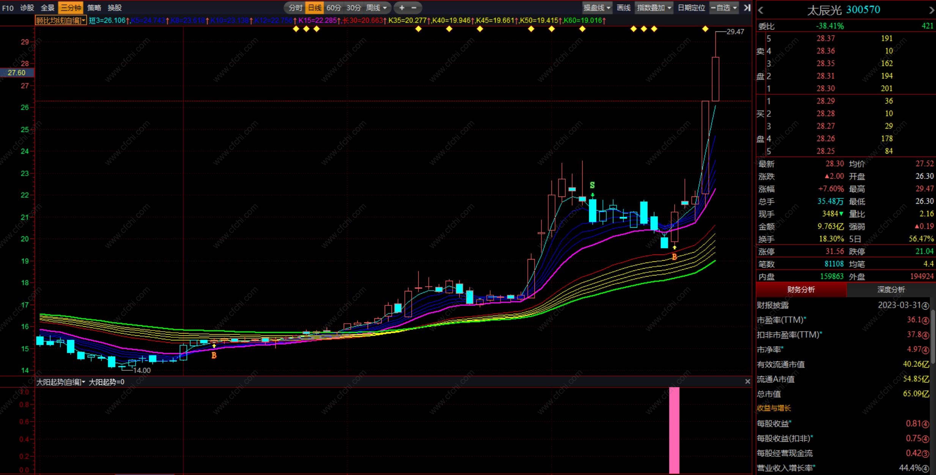Click the zoom in plus button

pos(402,8)
